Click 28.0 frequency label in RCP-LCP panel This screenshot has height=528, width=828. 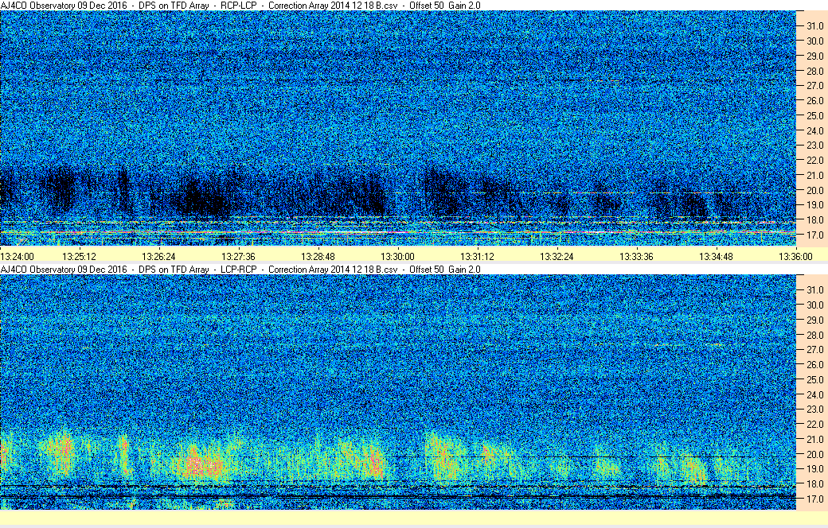[814, 71]
